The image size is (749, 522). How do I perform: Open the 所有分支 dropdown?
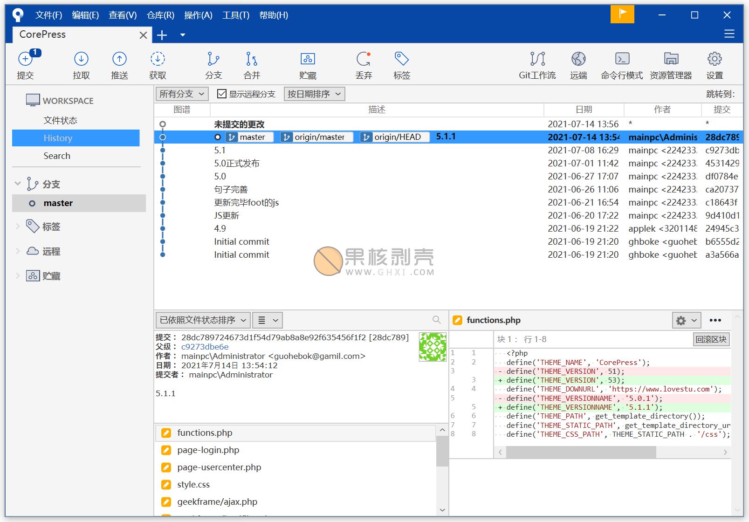click(182, 94)
